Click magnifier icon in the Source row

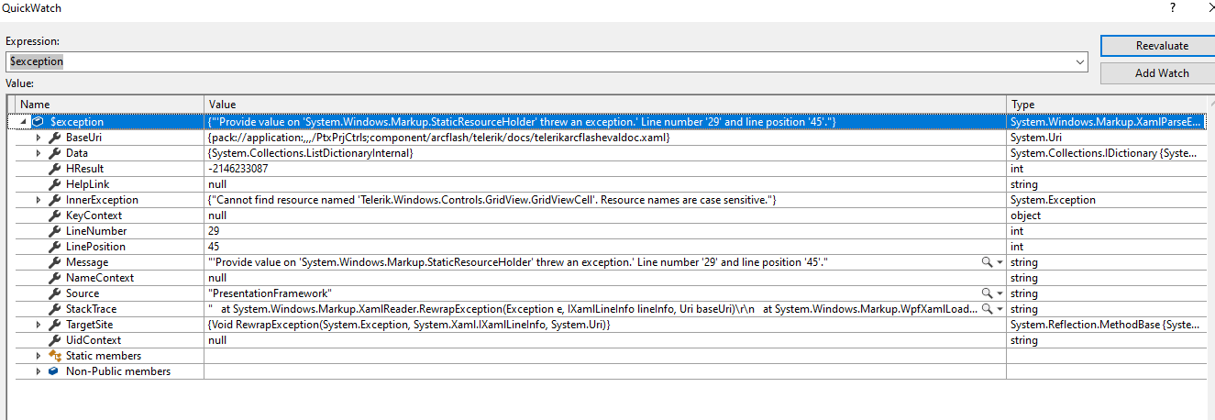987,293
